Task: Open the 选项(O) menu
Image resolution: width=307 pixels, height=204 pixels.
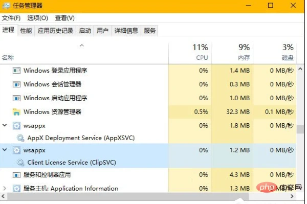Action: (x=37, y=18)
